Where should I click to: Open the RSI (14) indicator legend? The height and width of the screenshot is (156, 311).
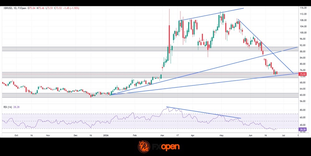(7, 107)
